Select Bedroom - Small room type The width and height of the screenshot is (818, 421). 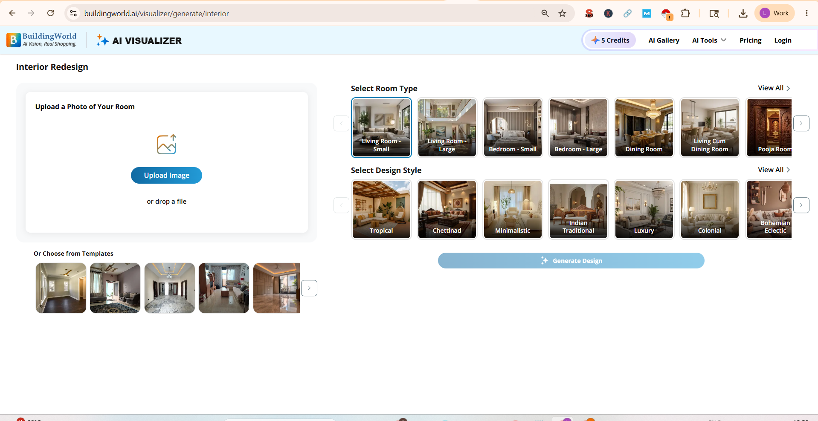click(x=513, y=127)
